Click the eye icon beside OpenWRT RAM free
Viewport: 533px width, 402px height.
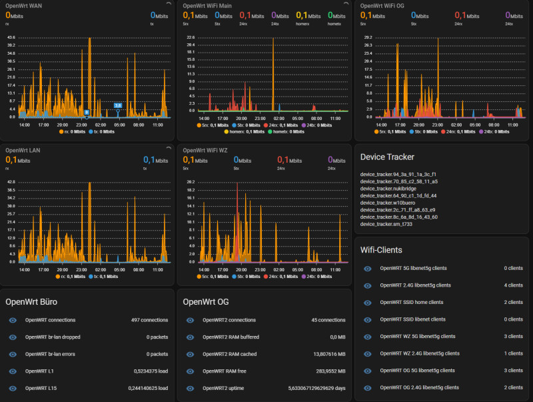click(190, 371)
